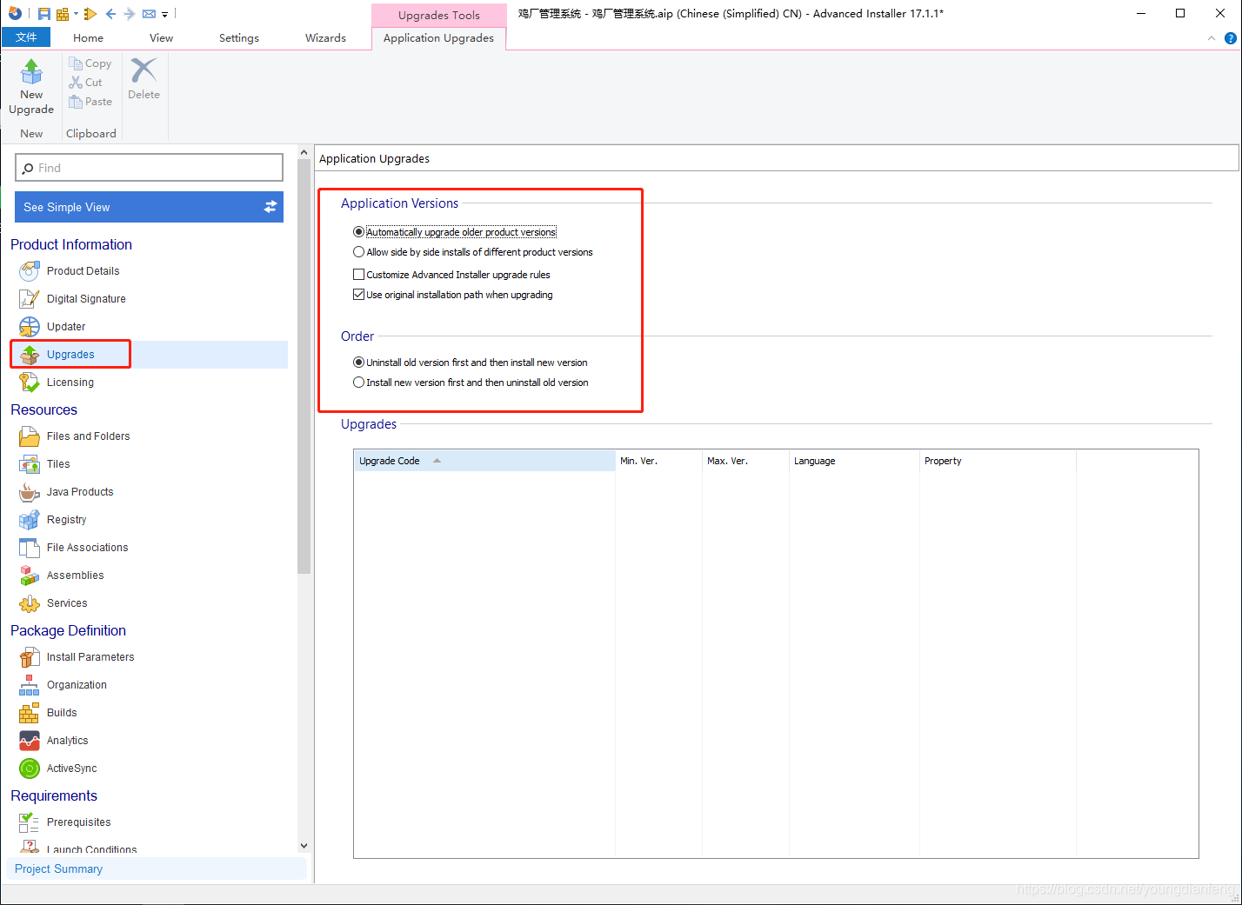Click the mail feedback icon in title bar
The image size is (1242, 905).
tap(149, 14)
